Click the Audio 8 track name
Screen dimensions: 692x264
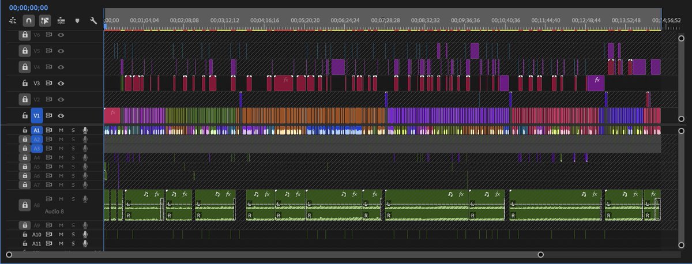[55, 212]
